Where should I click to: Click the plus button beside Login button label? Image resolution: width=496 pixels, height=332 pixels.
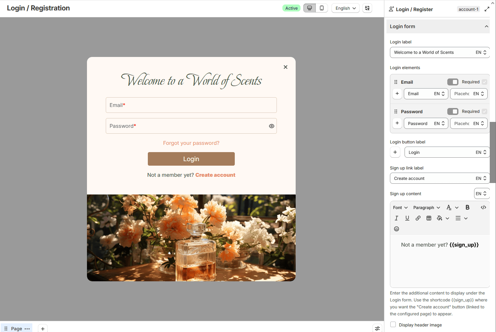pyautogui.click(x=395, y=152)
